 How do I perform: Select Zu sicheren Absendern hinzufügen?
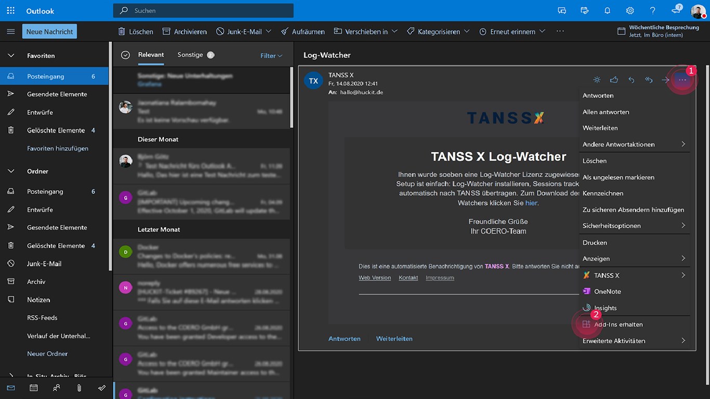tap(634, 210)
